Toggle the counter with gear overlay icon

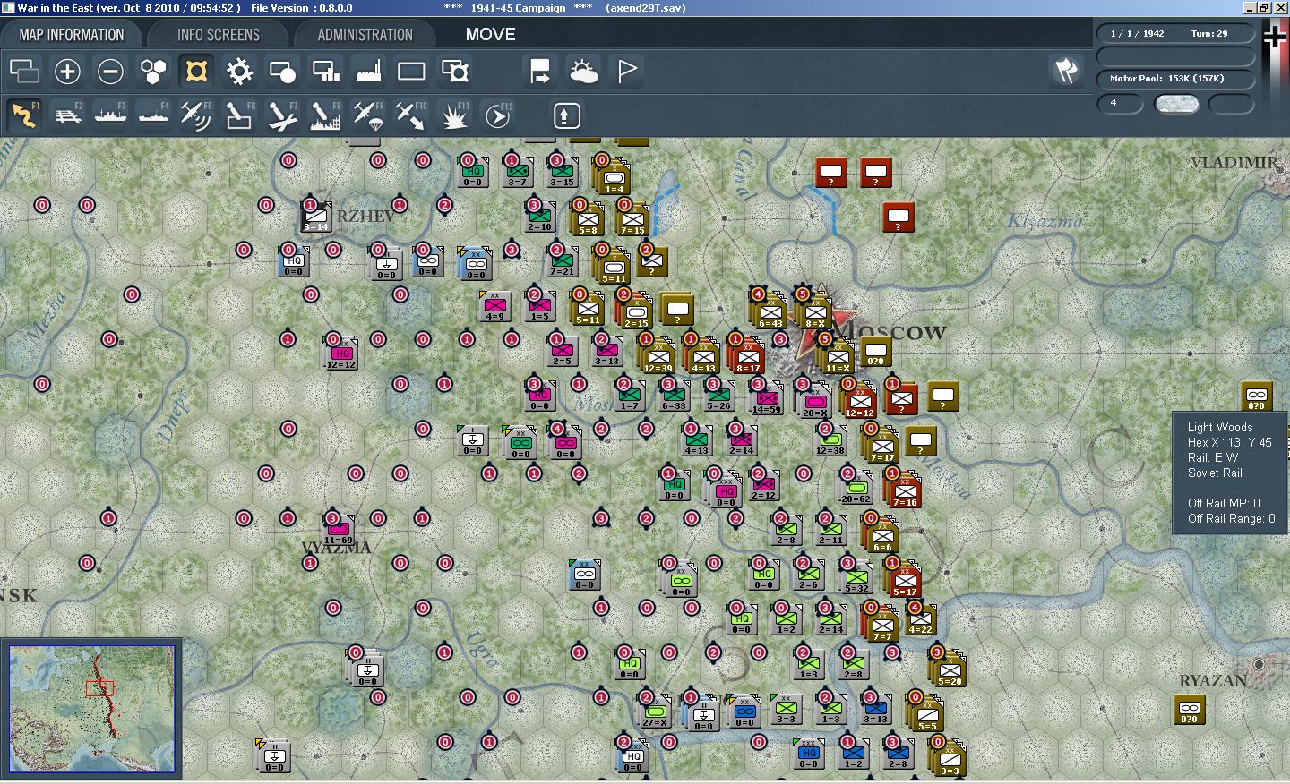pyautogui.click(x=454, y=71)
